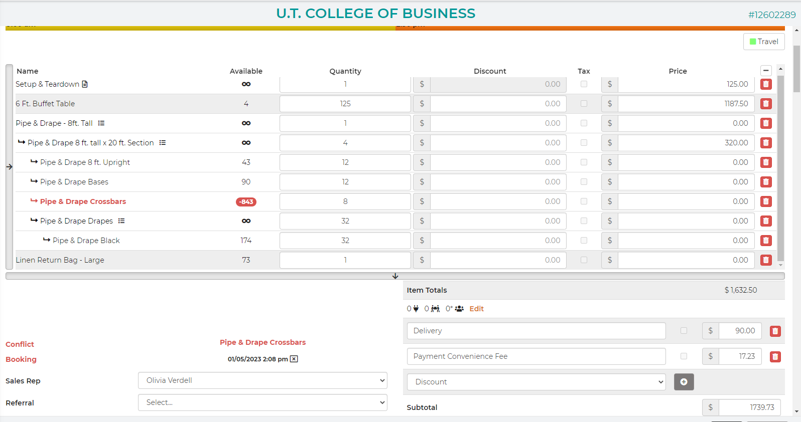Screen dimensions: 801x422
Task: Delete the Setup & Teardown row
Action: (x=766, y=84)
